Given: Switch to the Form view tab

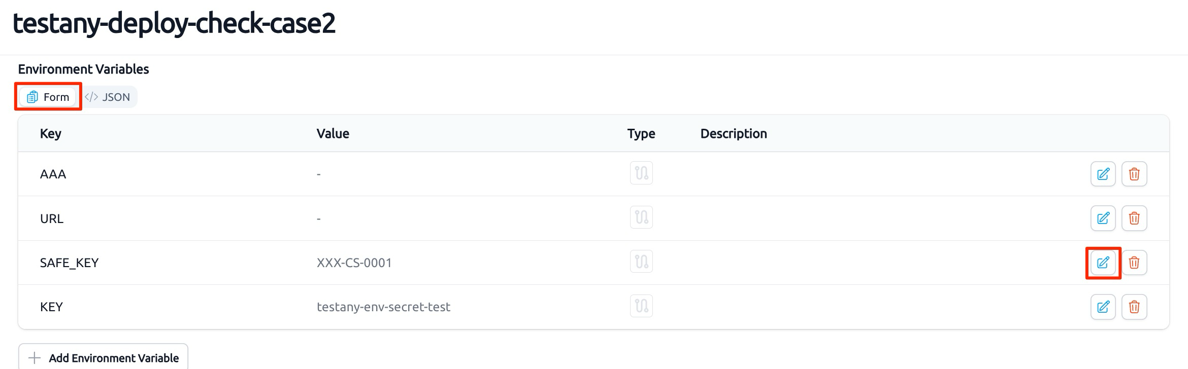Looking at the screenshot, I should click(x=48, y=97).
